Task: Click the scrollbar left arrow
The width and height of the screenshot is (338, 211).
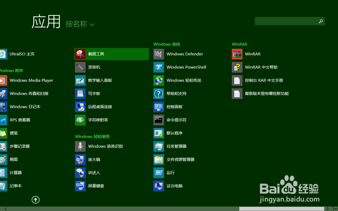Action: pyautogui.click(x=6, y=209)
